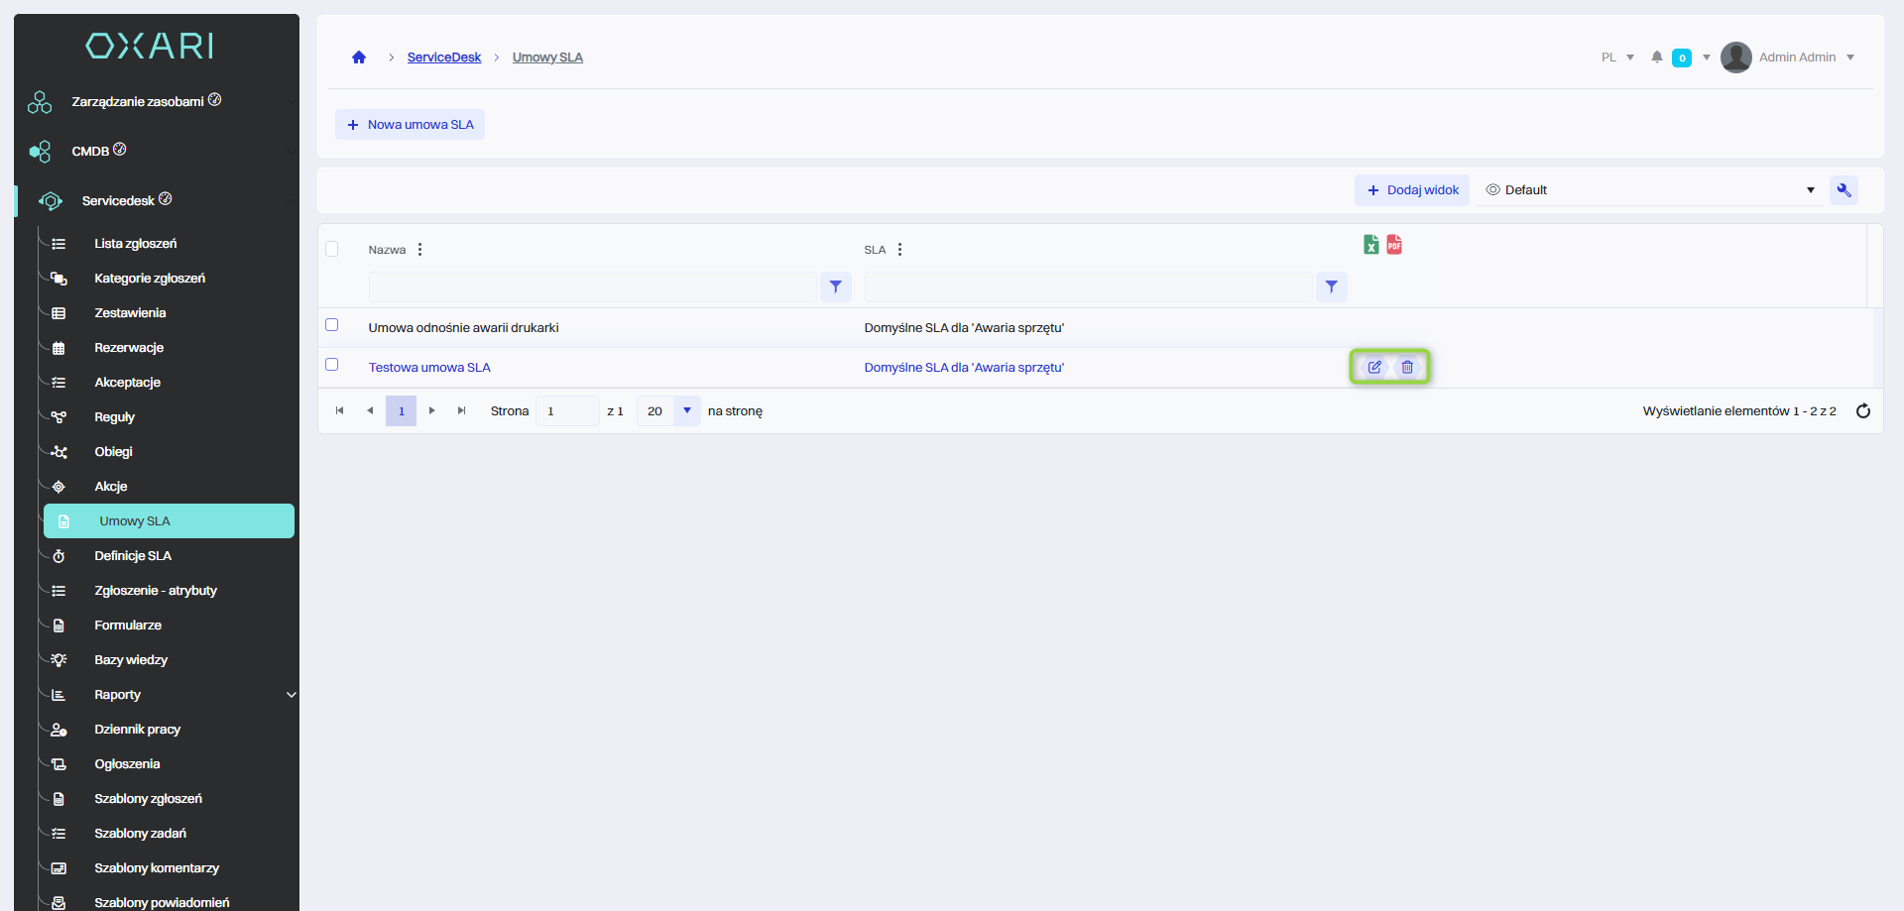Viewport: 1904px width, 911px height.
Task: Open view settings wrench icon
Action: [x=1844, y=190]
